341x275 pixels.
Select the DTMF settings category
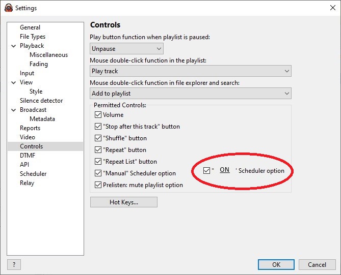coord(28,156)
